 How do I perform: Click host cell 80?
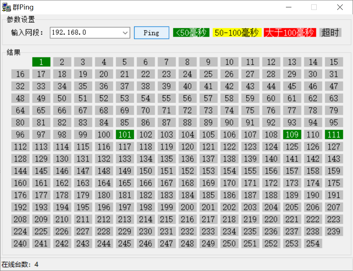click(x=20, y=122)
